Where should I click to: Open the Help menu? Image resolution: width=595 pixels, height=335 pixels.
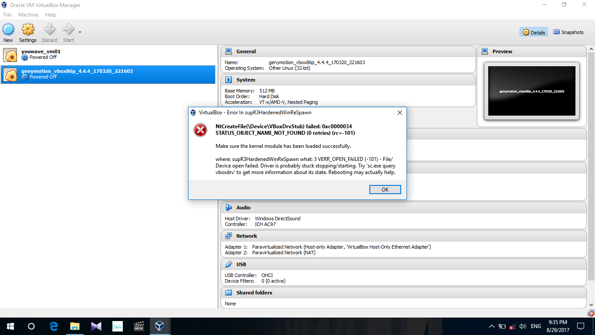pyautogui.click(x=51, y=15)
